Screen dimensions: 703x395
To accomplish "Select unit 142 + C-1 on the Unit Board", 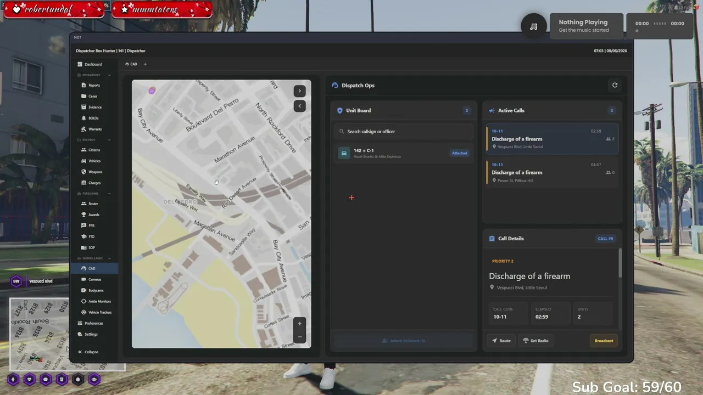I will pos(403,153).
